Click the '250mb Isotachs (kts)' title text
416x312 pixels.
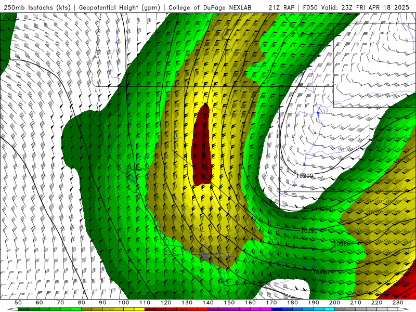tap(37, 7)
